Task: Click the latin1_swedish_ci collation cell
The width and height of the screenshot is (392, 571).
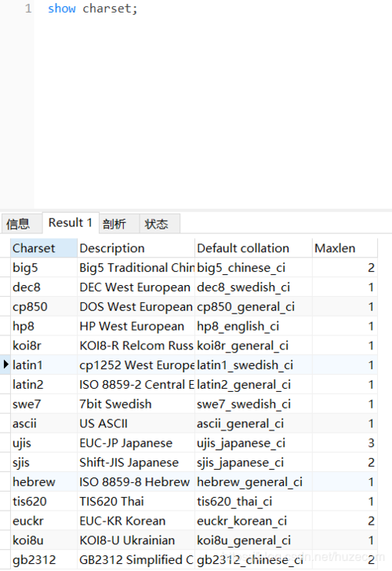Action: 253,365
